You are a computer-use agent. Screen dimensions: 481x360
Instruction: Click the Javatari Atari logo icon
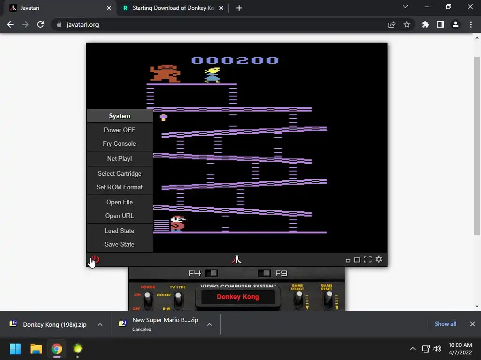236,260
